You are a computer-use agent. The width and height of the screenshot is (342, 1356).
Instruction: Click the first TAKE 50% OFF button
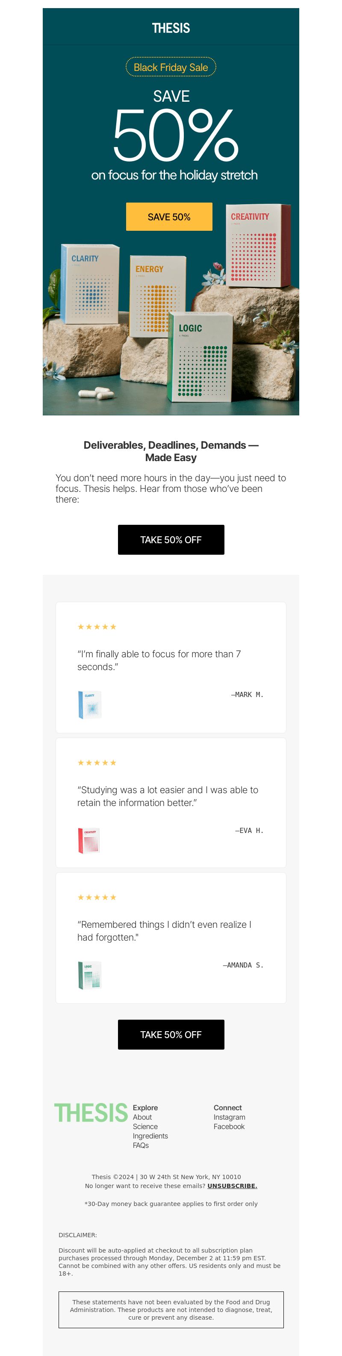pyautogui.click(x=171, y=540)
